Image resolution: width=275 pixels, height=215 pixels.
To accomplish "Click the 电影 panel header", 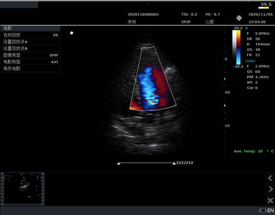I will click(x=30, y=28).
